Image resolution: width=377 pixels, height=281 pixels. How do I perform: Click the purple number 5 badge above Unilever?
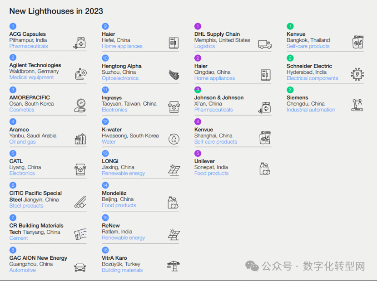[198, 153]
